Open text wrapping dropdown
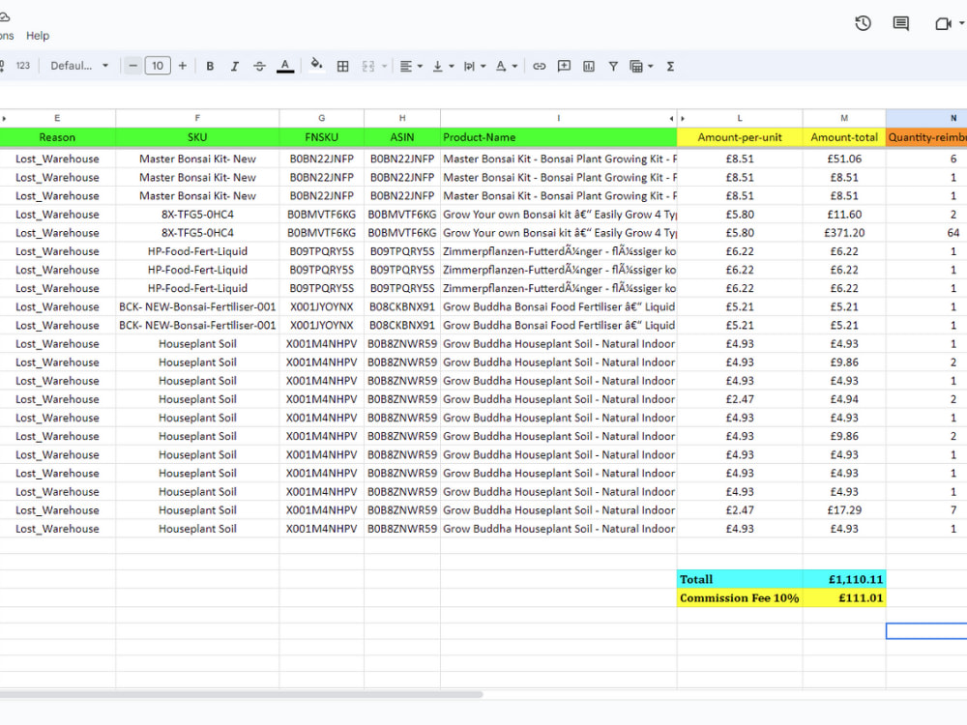967x725 pixels. tap(474, 66)
